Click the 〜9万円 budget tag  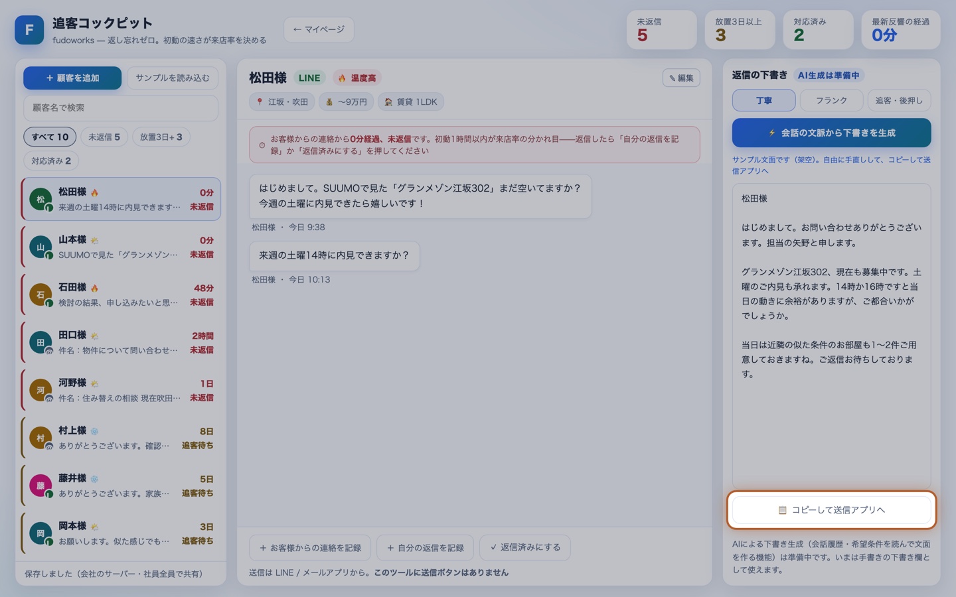tap(346, 101)
